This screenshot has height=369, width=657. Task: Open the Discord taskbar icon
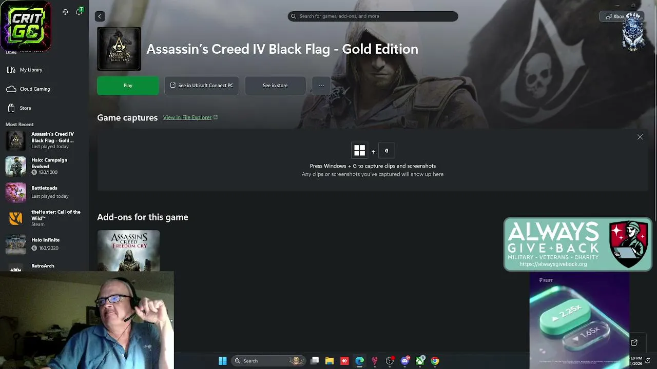click(405, 361)
